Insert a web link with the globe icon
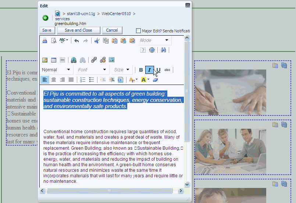This screenshot has height=203, width=296. 74,60
